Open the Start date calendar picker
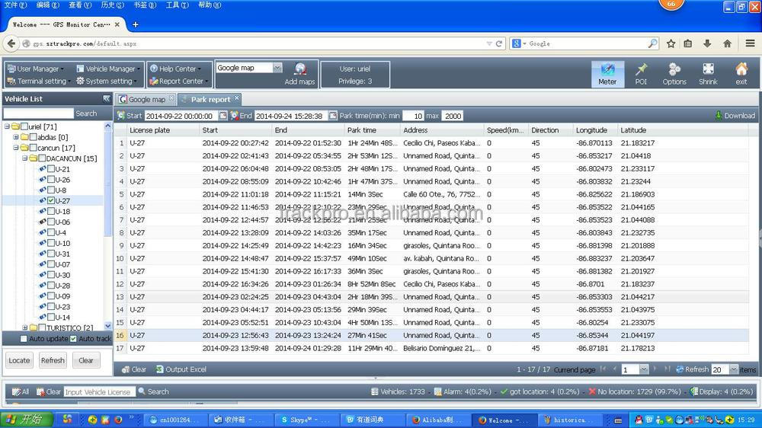 click(x=223, y=116)
